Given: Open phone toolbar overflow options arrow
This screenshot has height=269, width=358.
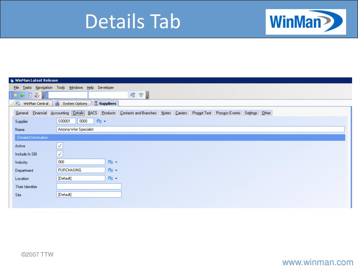Looking at the screenshot, I should (148, 95).
